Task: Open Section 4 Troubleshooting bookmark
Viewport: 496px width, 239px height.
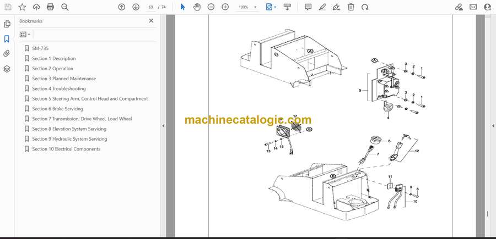Action: point(59,88)
